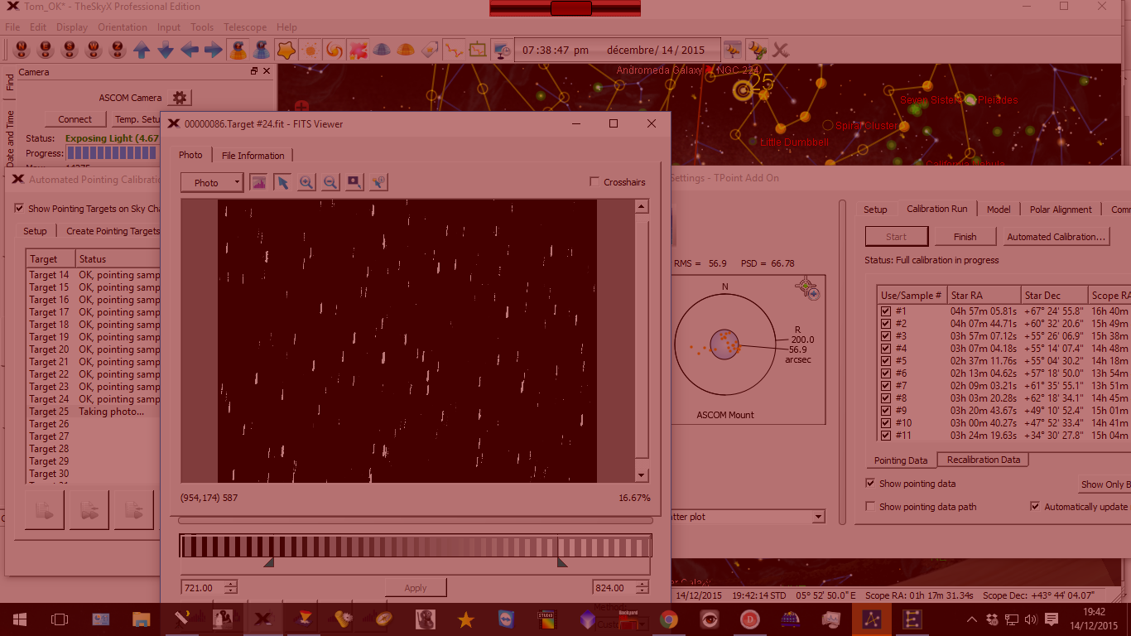
Task: Open the ASCOM Camera settings gear
Action: click(180, 98)
